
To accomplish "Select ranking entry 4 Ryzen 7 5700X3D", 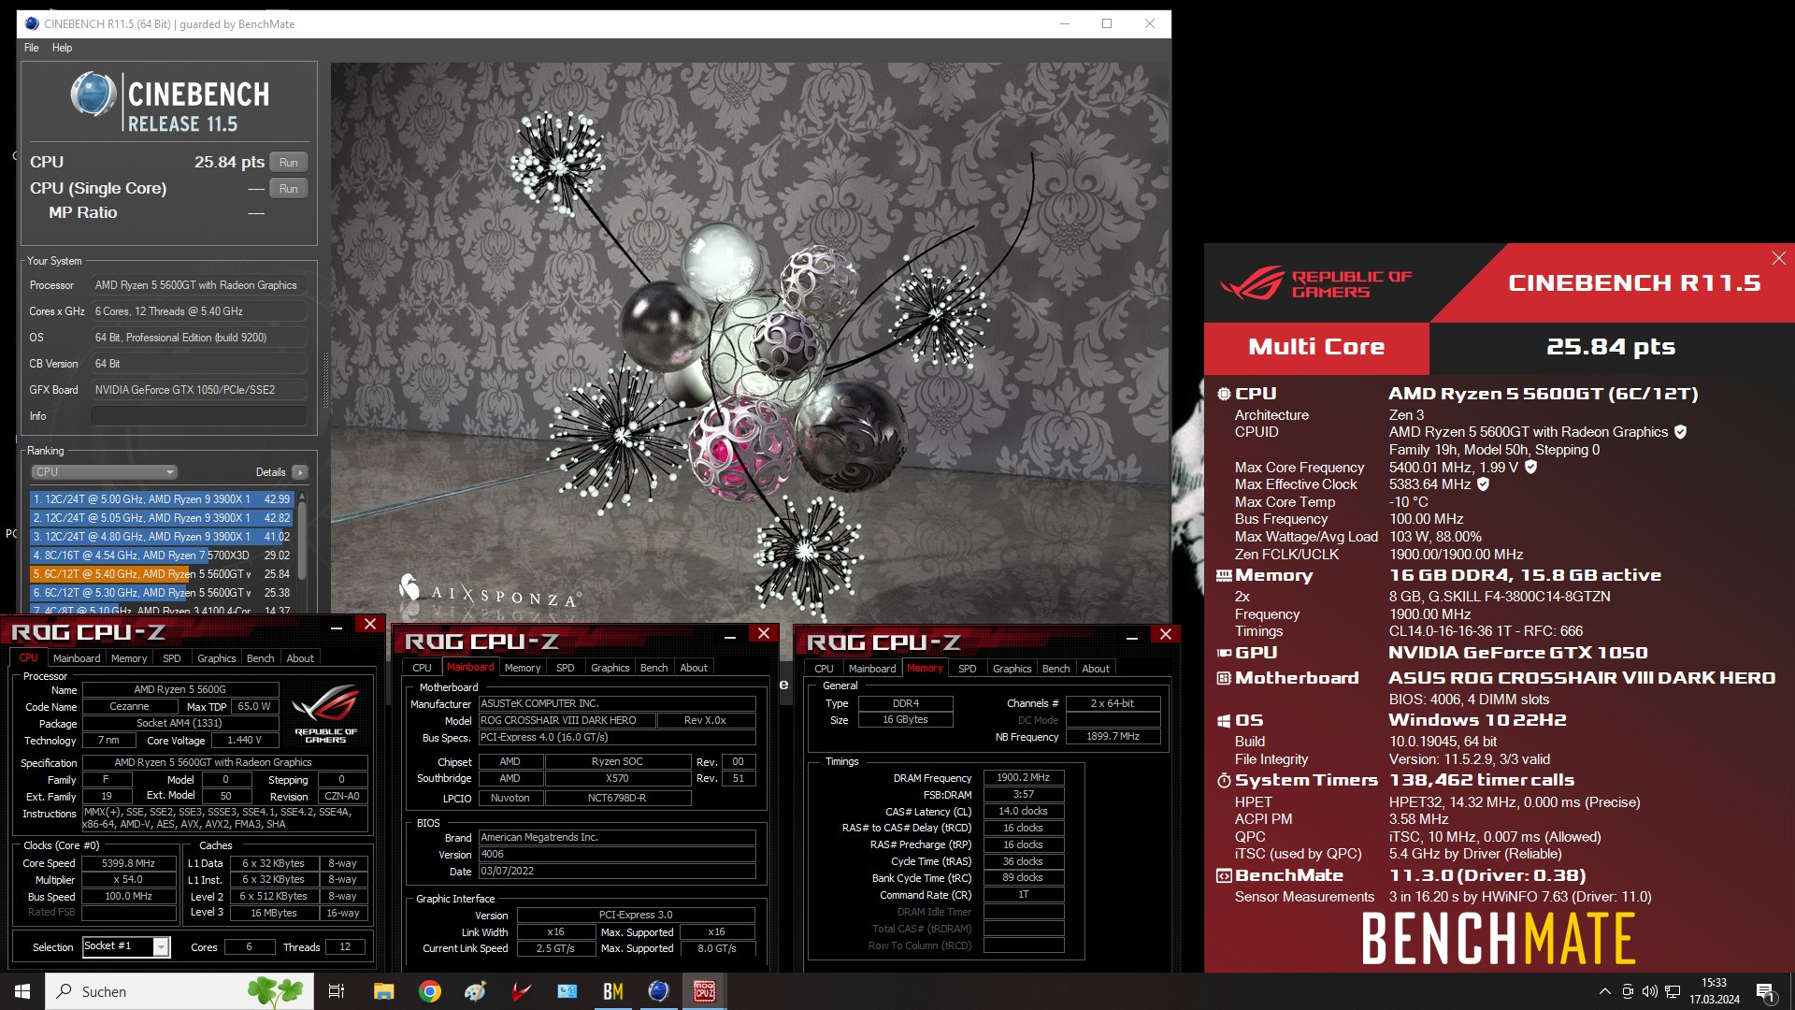I will pos(162,555).
